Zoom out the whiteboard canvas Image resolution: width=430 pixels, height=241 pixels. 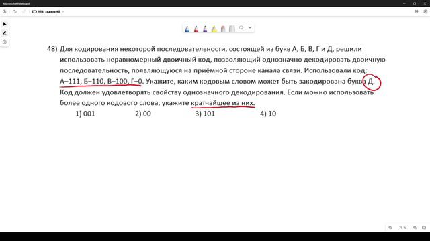pyautogui.click(x=390, y=228)
